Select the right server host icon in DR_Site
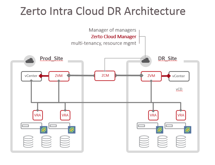This screenshot has width=215, height=165. click(175, 126)
